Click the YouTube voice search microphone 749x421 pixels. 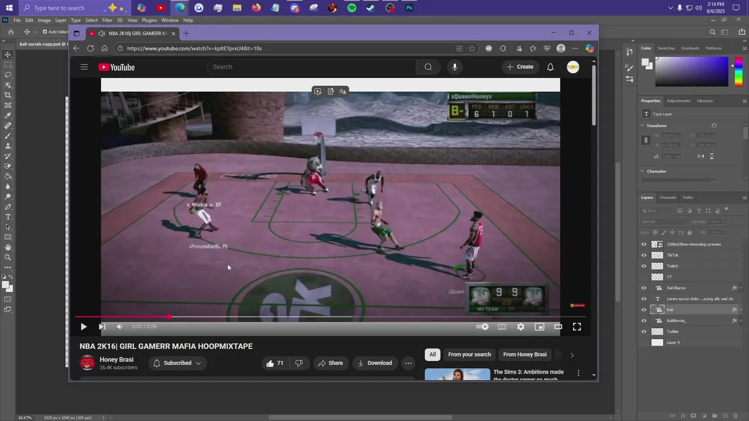tap(455, 67)
